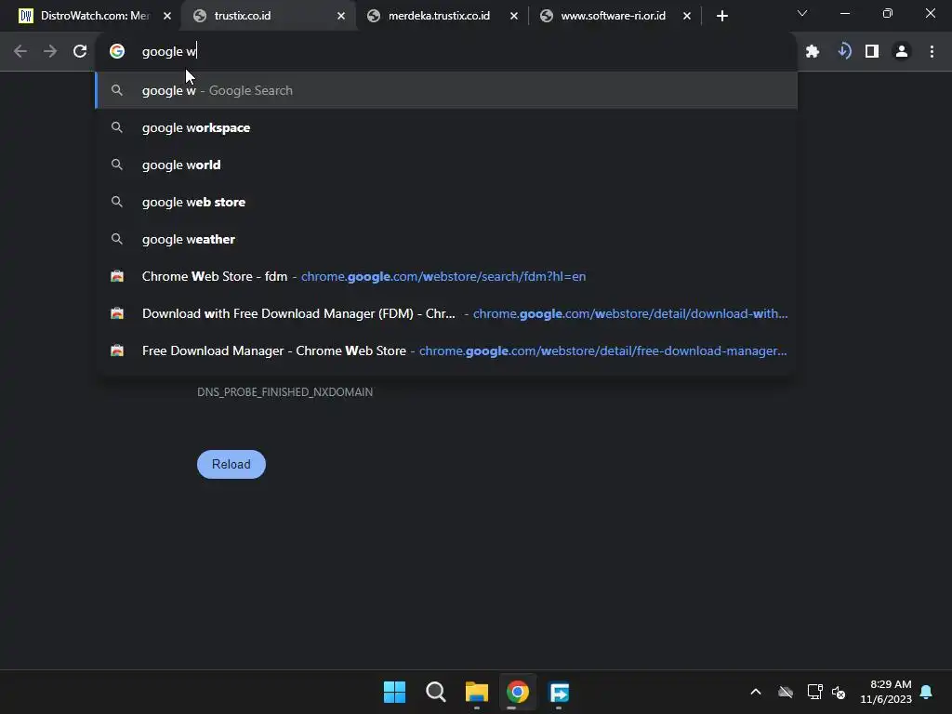Show hidden system tray icons

pyautogui.click(x=756, y=692)
